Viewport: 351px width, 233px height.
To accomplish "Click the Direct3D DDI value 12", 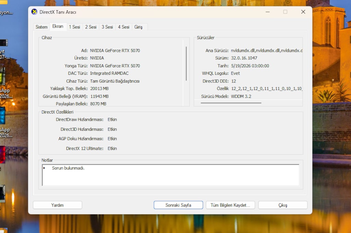I will click(233, 81).
